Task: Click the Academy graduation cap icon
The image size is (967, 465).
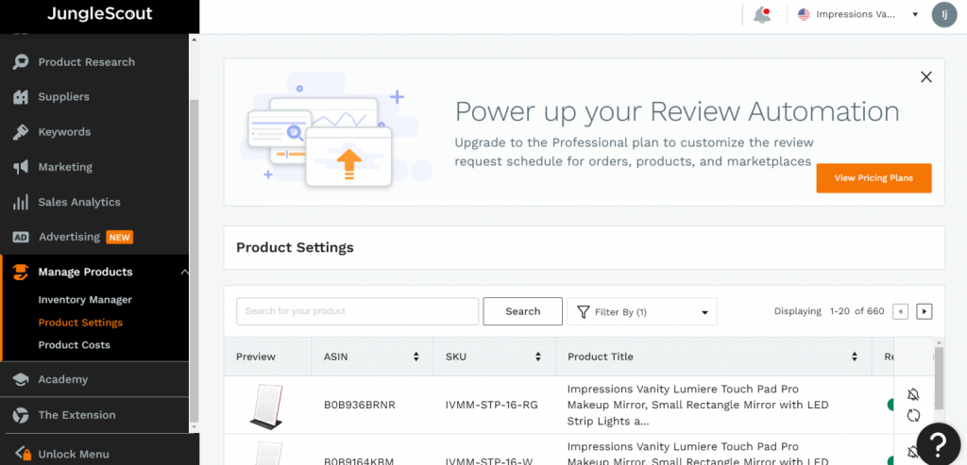Action: point(21,379)
